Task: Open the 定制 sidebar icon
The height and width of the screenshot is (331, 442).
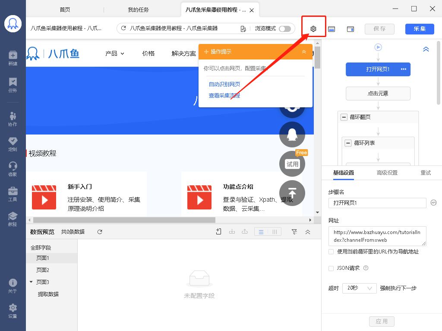Action: tap(13, 144)
